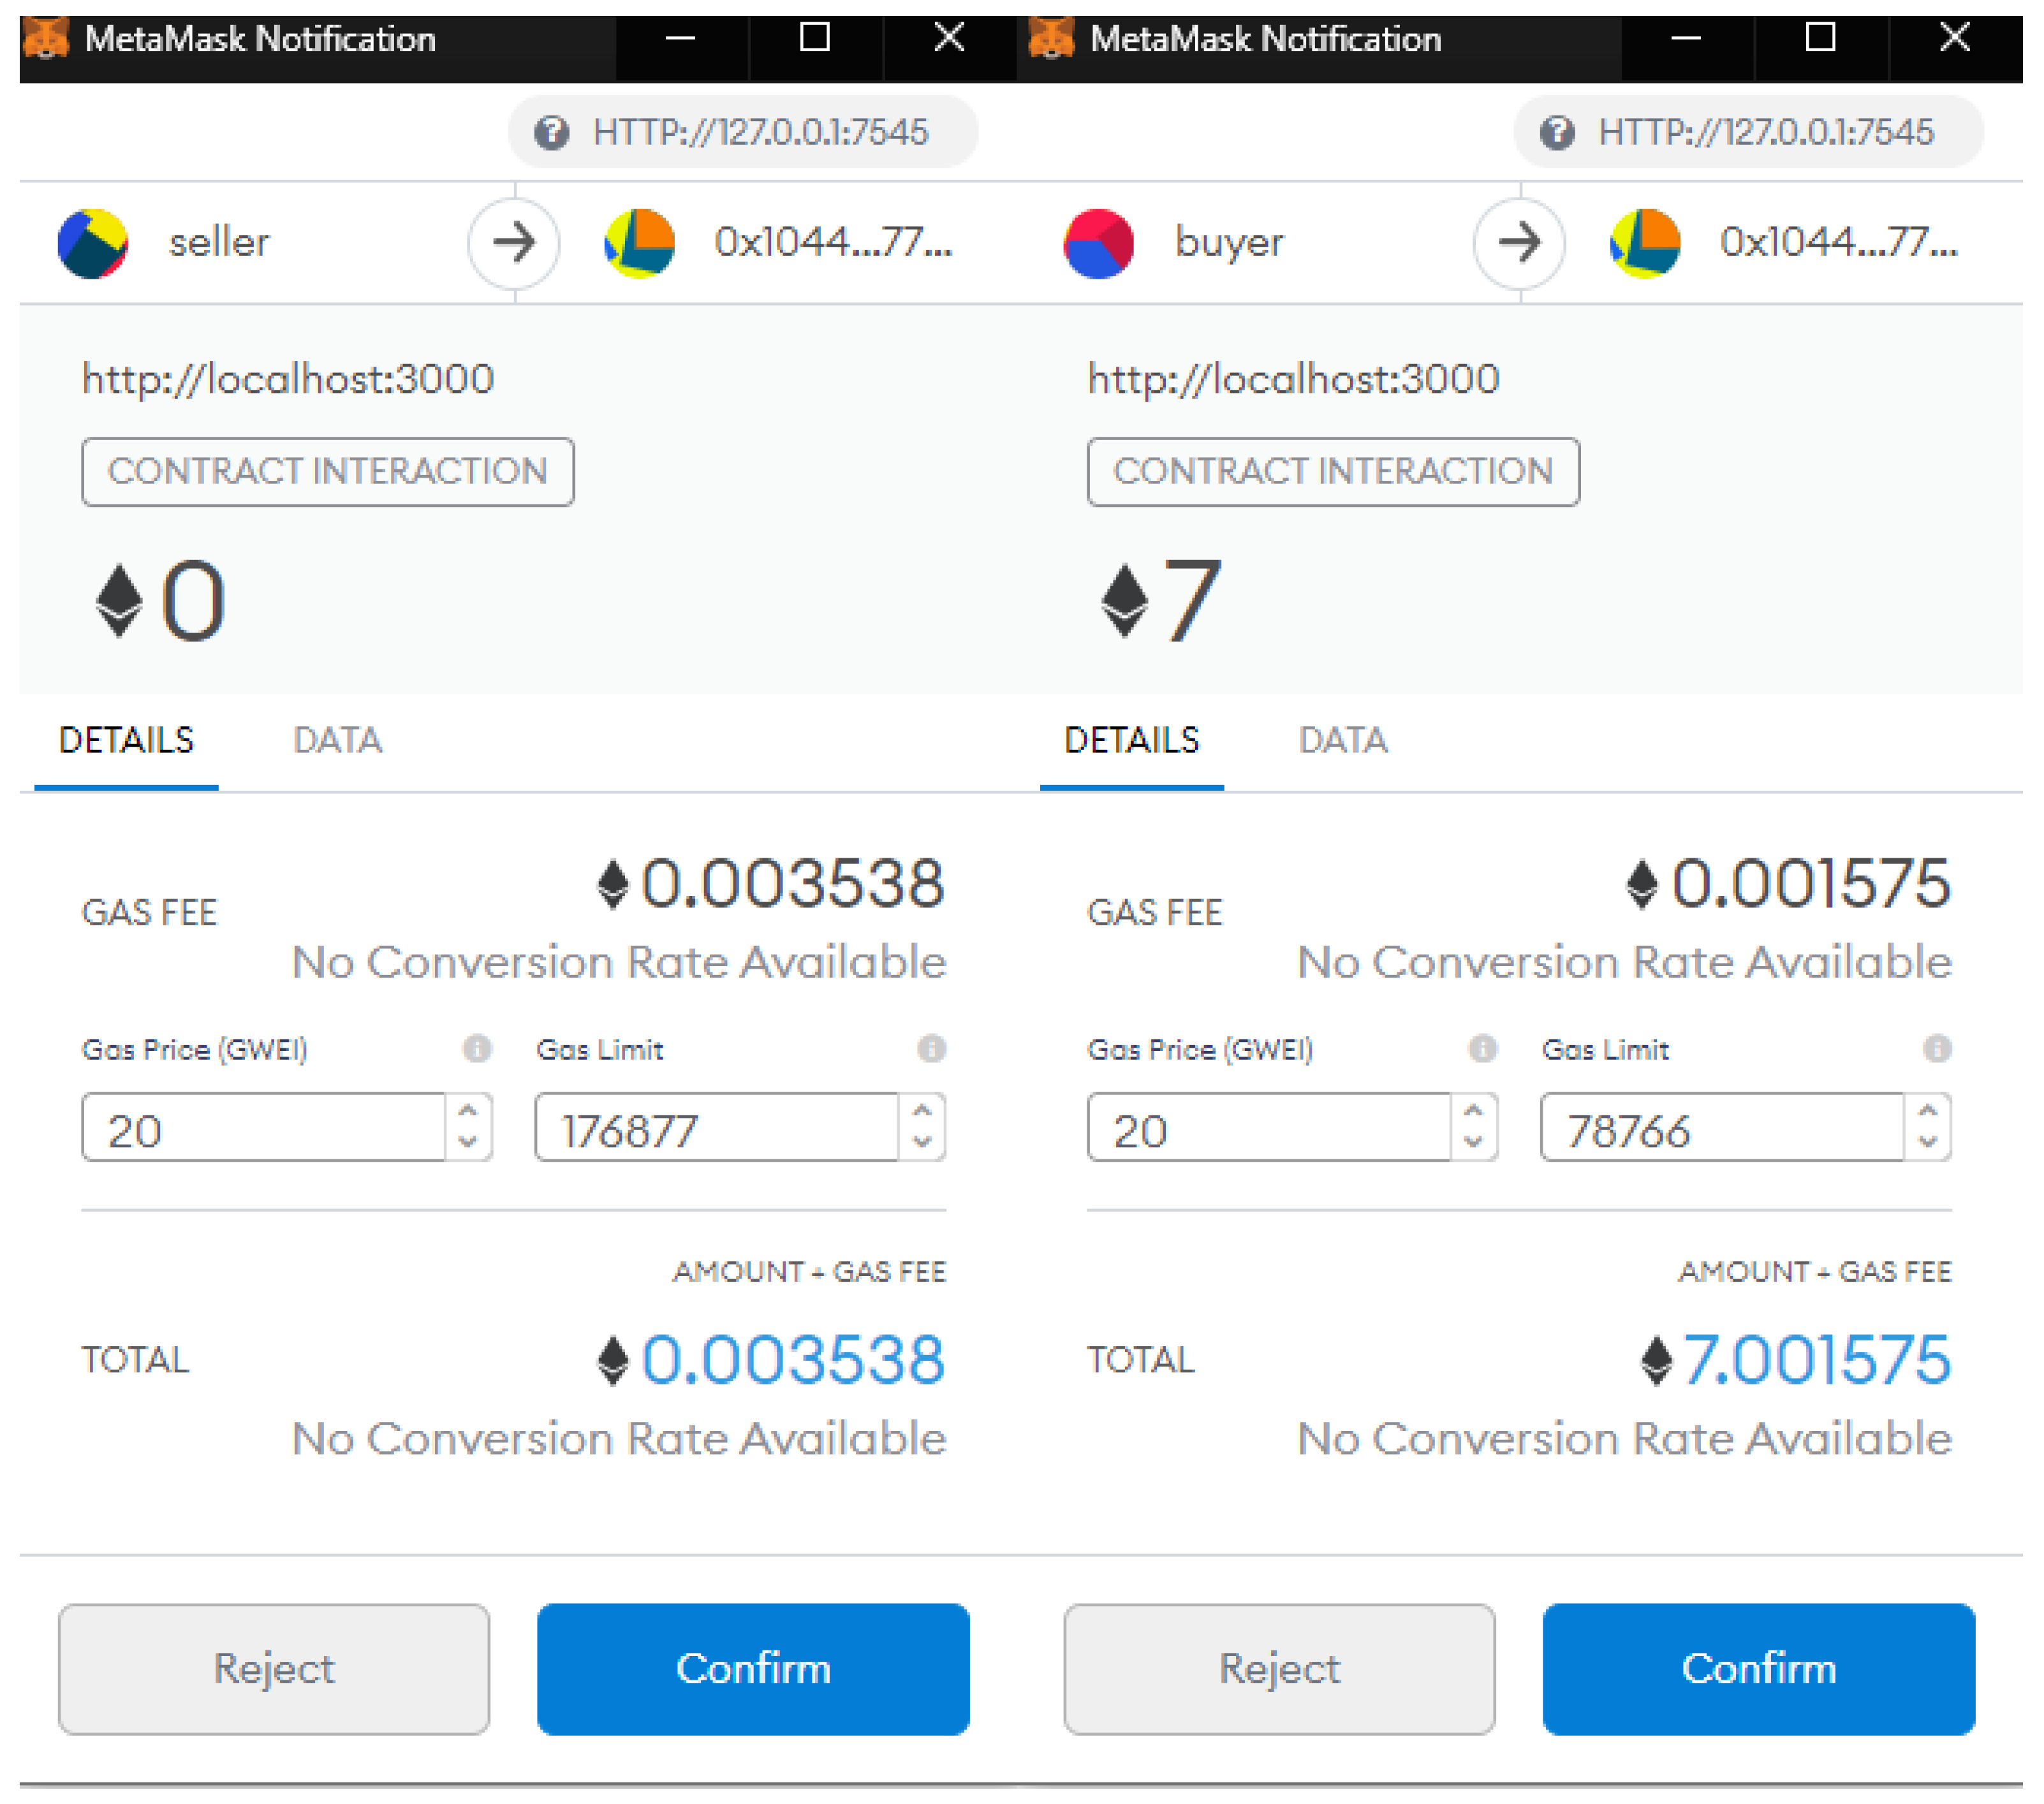2044x1804 pixels.
Task: Click the question mark network icon in seller window
Action: pyautogui.click(x=551, y=132)
